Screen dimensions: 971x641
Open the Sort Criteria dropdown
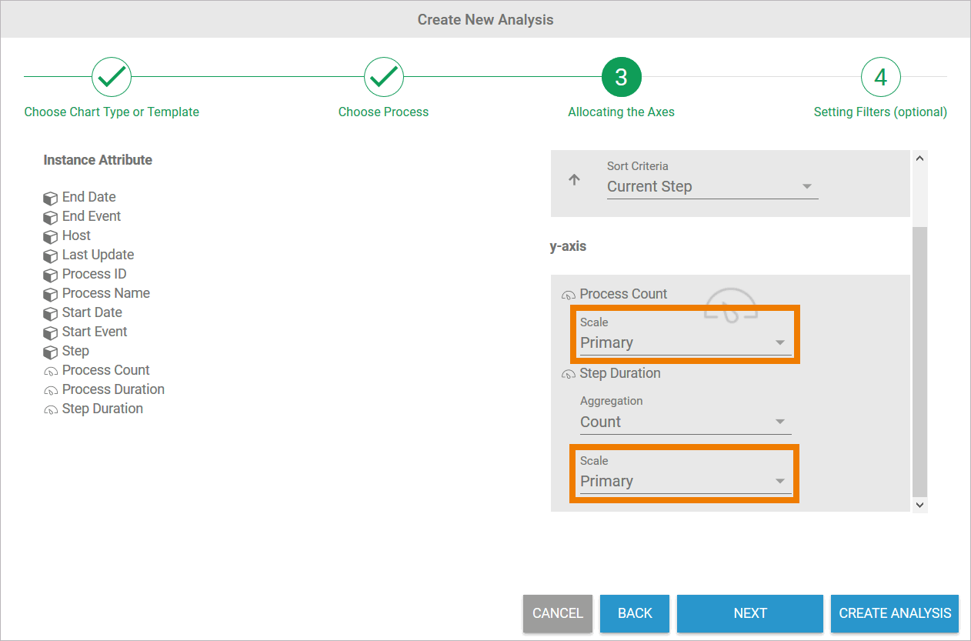711,186
